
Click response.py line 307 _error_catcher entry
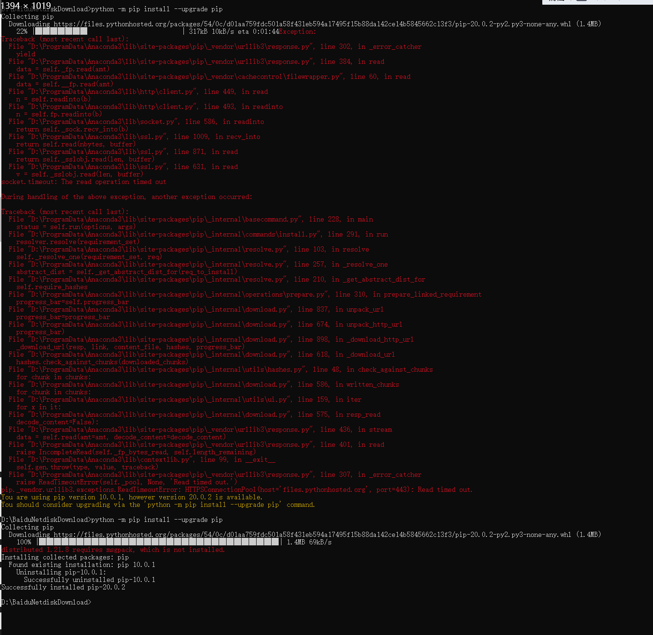tap(215, 474)
